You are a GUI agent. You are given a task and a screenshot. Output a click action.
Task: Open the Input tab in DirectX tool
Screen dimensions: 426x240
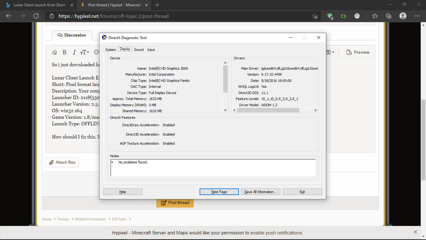pos(151,50)
